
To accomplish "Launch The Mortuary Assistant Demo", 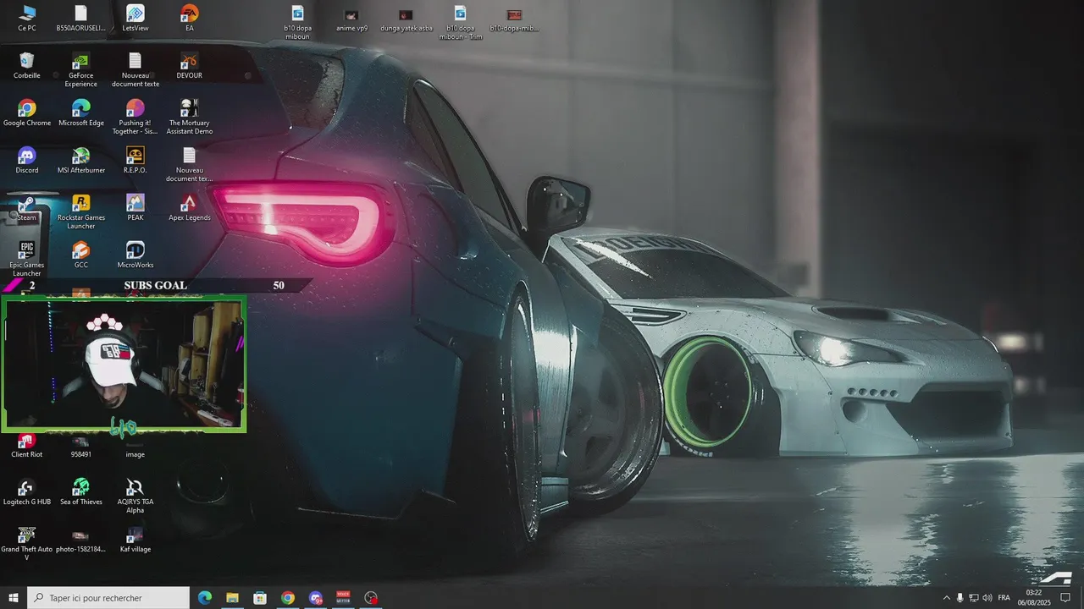I will pos(189,117).
